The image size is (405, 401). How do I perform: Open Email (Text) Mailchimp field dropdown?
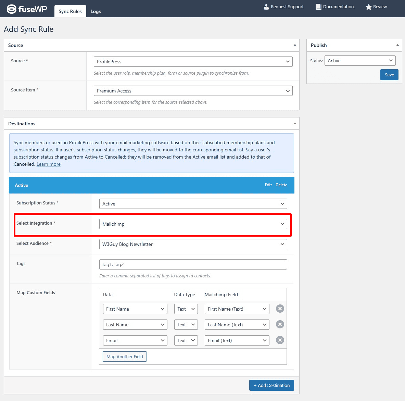click(237, 340)
